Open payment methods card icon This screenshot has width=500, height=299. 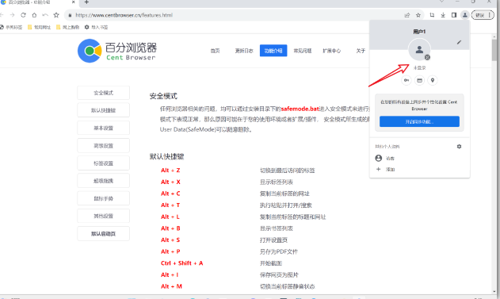pos(419,80)
